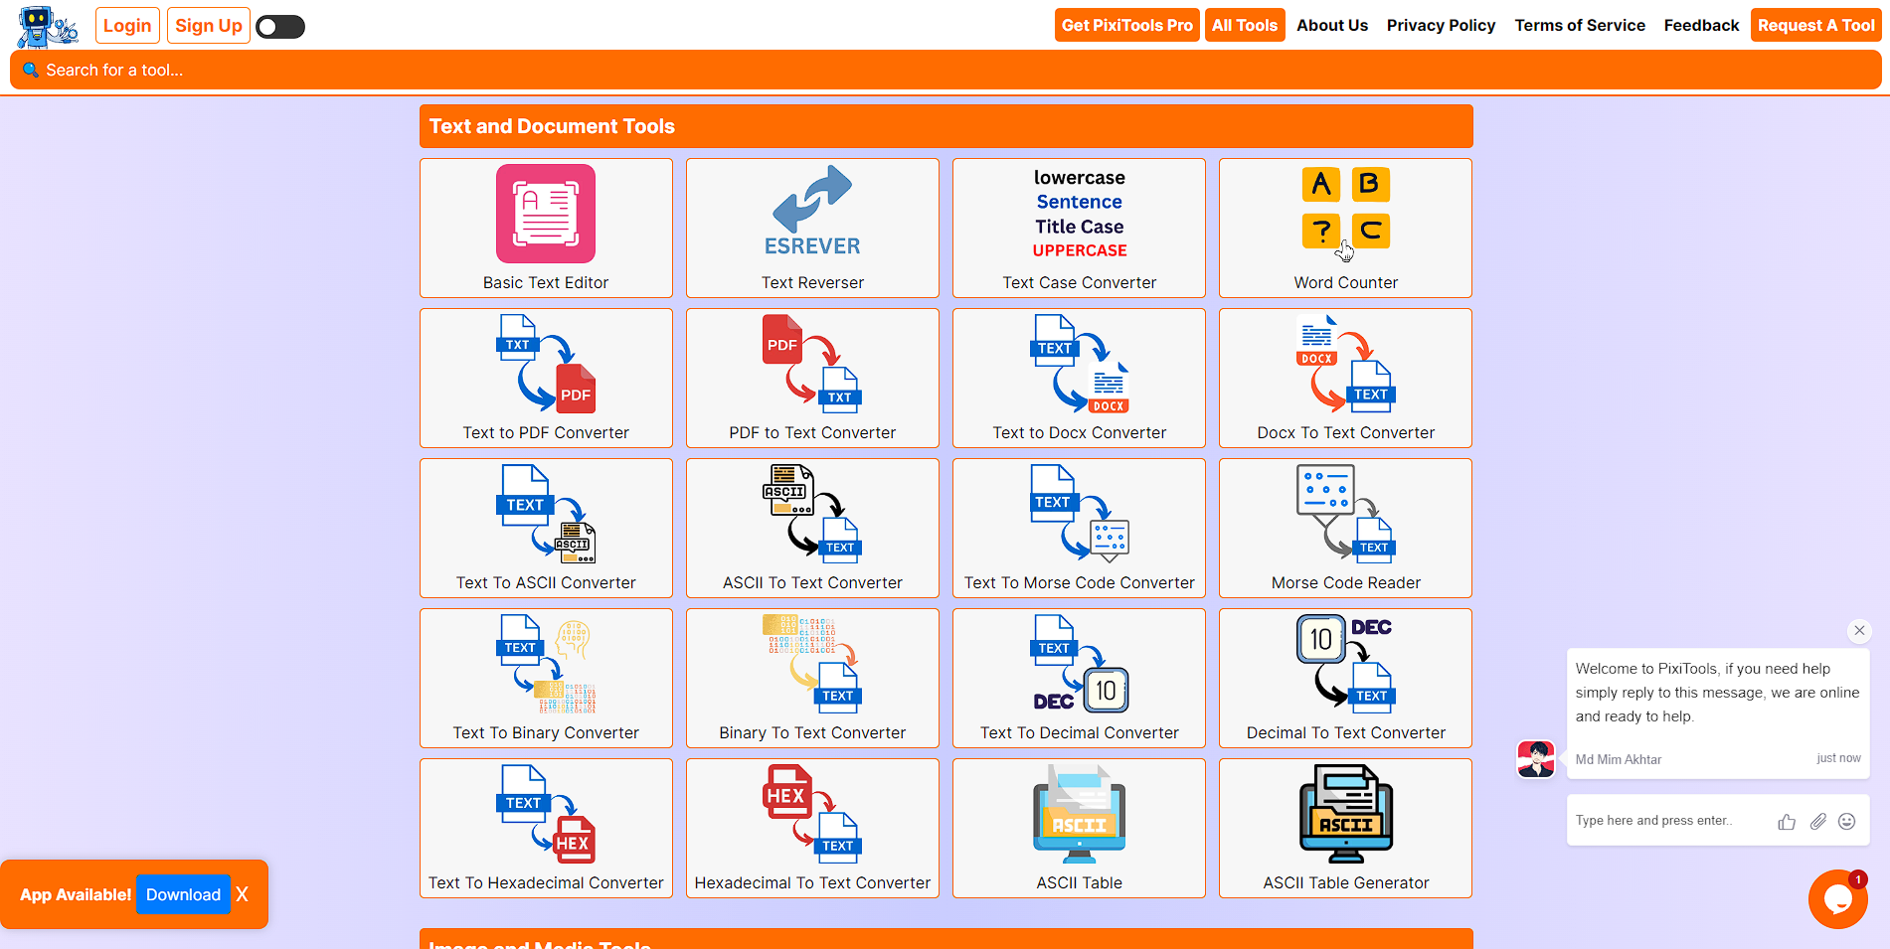Focus the Search for a tool field
Viewport: 1890px width, 949px height.
coord(945,70)
